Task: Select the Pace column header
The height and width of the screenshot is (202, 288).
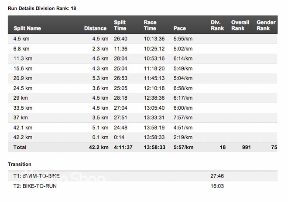Action: (x=179, y=28)
